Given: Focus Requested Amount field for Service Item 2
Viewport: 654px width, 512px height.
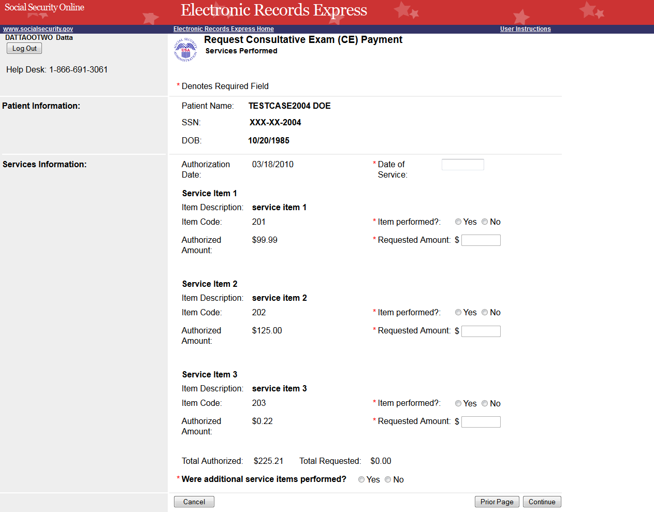Looking at the screenshot, I should pyautogui.click(x=481, y=331).
